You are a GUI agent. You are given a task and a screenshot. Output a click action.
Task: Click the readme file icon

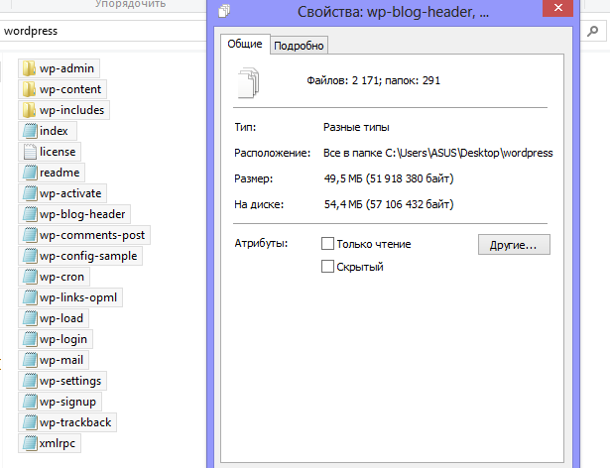tap(30, 173)
